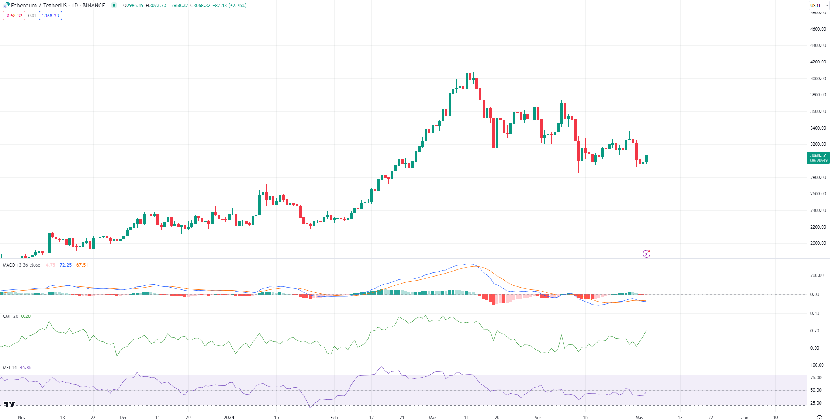Click the MACD value -72.25
Screen dimensions: 830x419
coord(65,265)
